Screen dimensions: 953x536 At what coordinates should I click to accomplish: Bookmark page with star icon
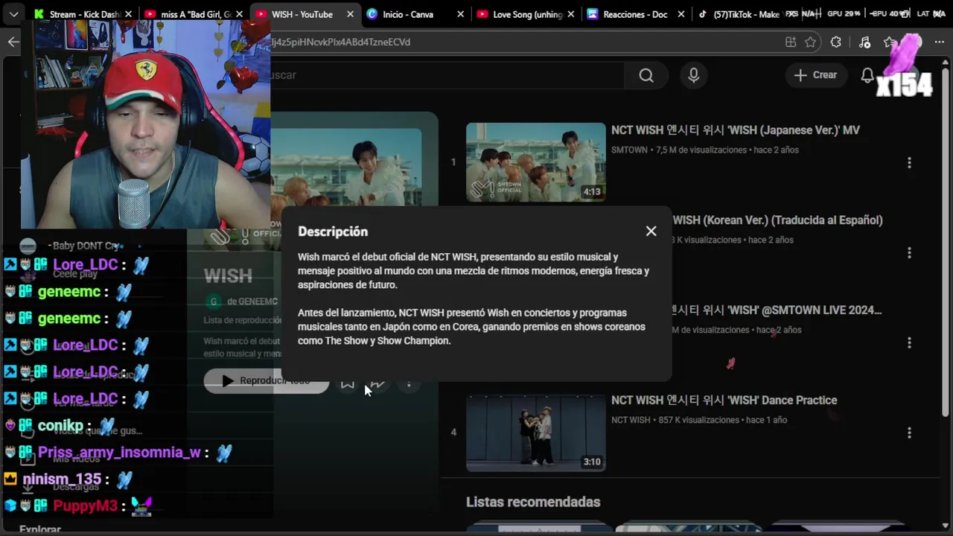coord(811,42)
